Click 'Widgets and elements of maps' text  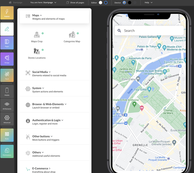pos(48,19)
